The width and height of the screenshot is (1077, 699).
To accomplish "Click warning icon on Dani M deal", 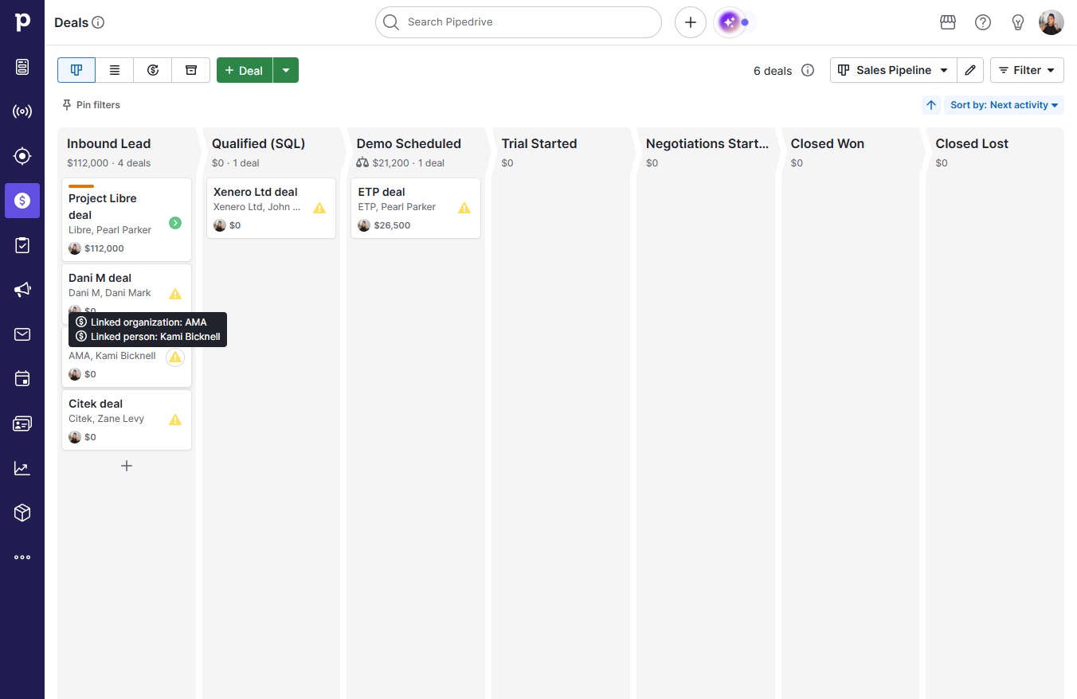I will [175, 294].
